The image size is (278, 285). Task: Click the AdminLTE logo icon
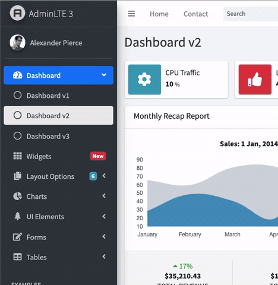17,13
